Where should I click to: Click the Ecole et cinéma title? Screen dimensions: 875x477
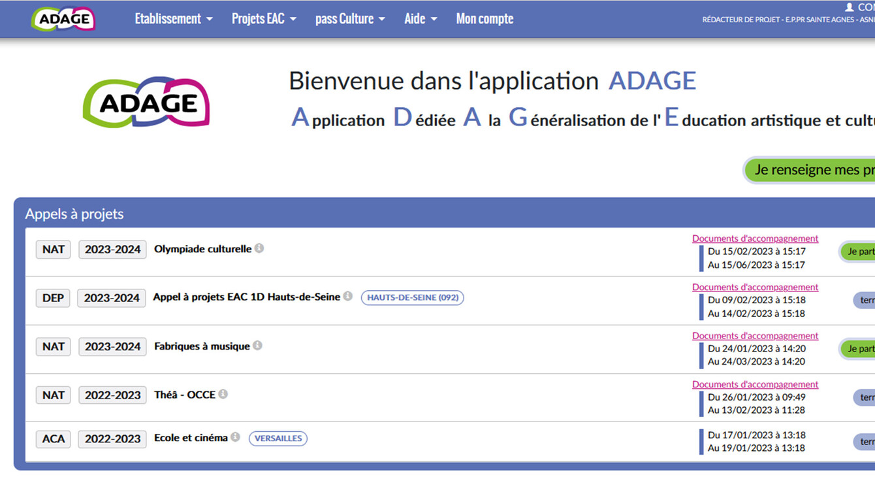point(191,438)
